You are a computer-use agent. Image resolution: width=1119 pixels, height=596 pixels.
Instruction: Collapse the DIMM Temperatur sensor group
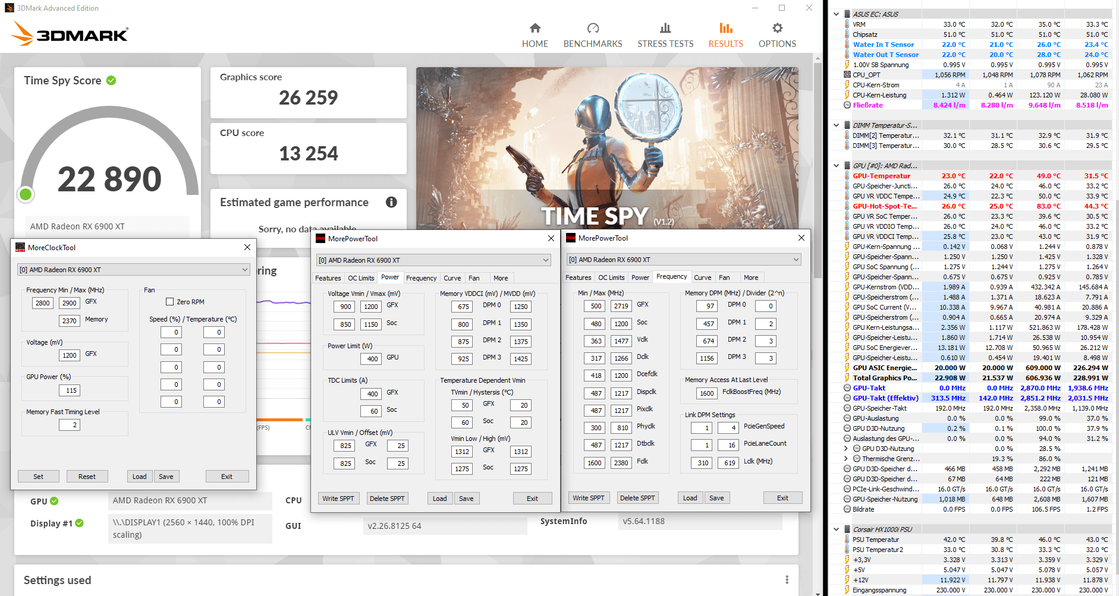pos(836,125)
